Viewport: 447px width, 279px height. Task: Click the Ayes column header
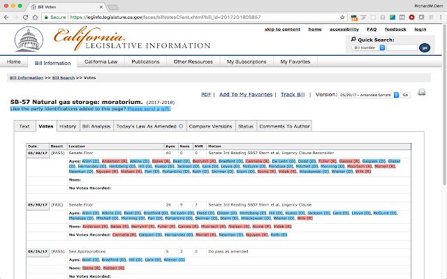tap(170, 146)
